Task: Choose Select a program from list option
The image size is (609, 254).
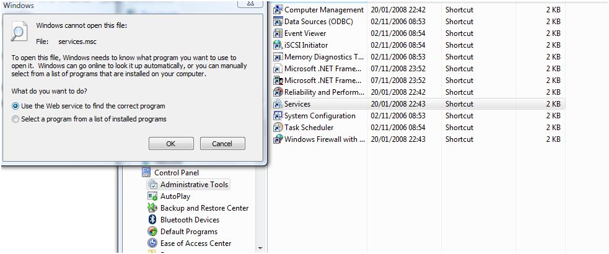Action: (x=15, y=119)
